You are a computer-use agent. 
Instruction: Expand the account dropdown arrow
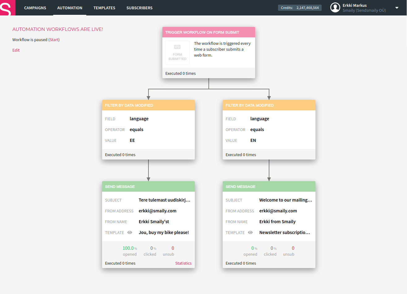pos(397,8)
